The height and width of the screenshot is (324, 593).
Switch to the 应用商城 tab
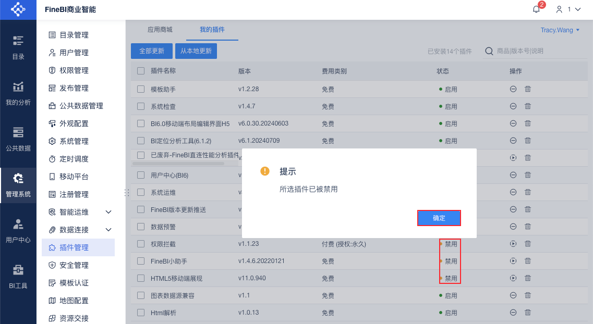(x=160, y=30)
